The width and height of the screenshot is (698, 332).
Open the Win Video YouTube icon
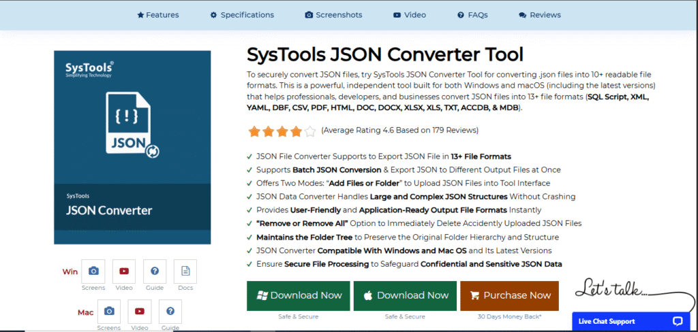pos(124,271)
